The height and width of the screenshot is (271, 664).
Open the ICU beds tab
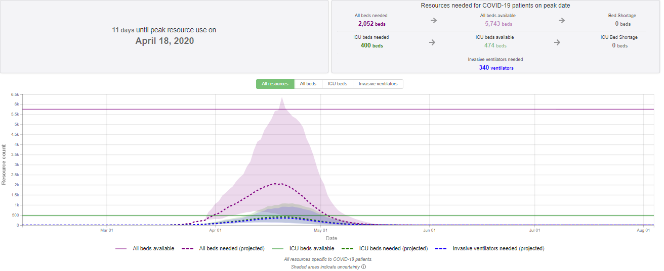tap(338, 84)
